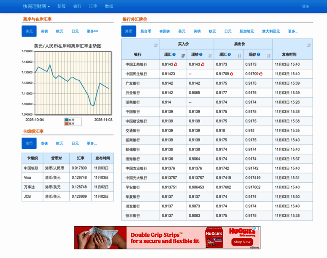Click help icon next to 买入价 现汇
This screenshot has height=258, width=327.
point(174,55)
